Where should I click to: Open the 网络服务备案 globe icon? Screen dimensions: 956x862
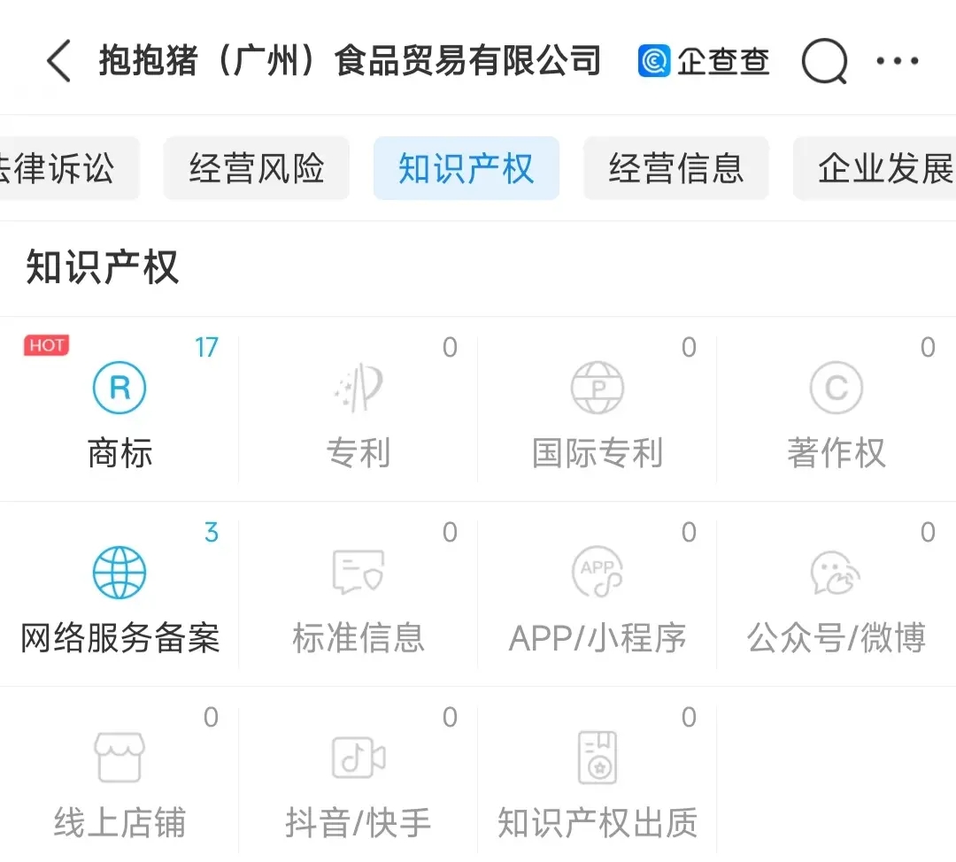[119, 573]
